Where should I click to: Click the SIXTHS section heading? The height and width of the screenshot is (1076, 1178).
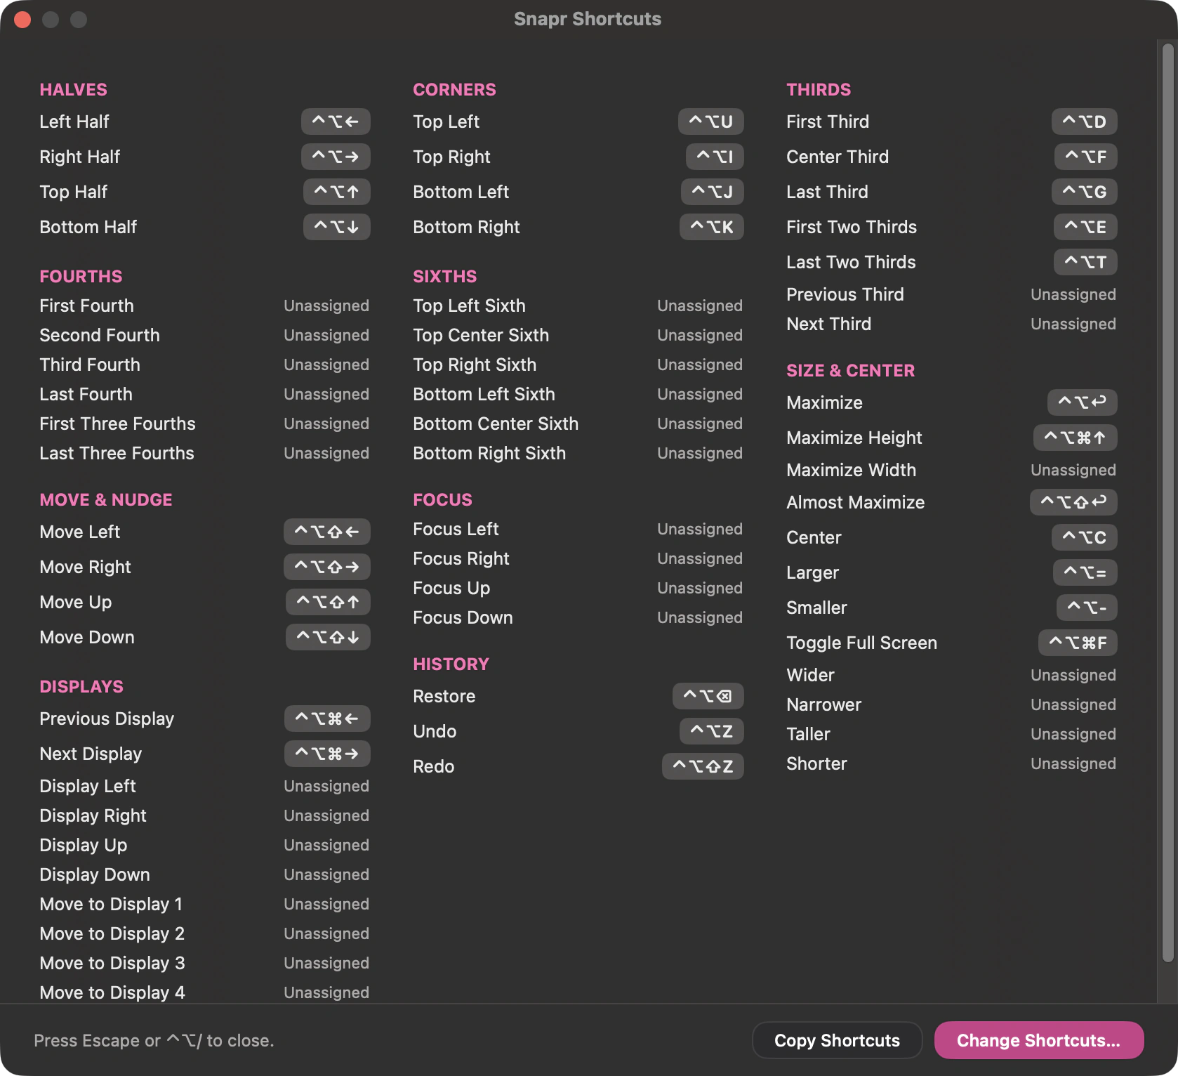tap(445, 276)
